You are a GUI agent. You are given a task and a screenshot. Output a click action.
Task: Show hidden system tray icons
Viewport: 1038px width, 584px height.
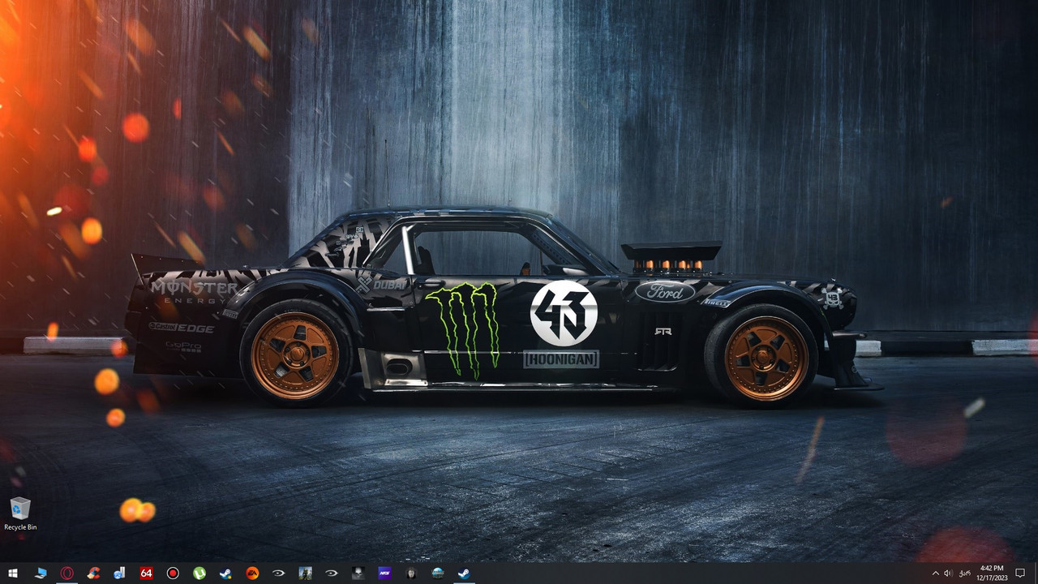click(935, 573)
